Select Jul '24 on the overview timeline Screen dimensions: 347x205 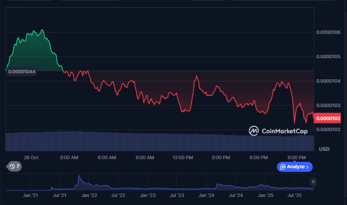[236, 195]
